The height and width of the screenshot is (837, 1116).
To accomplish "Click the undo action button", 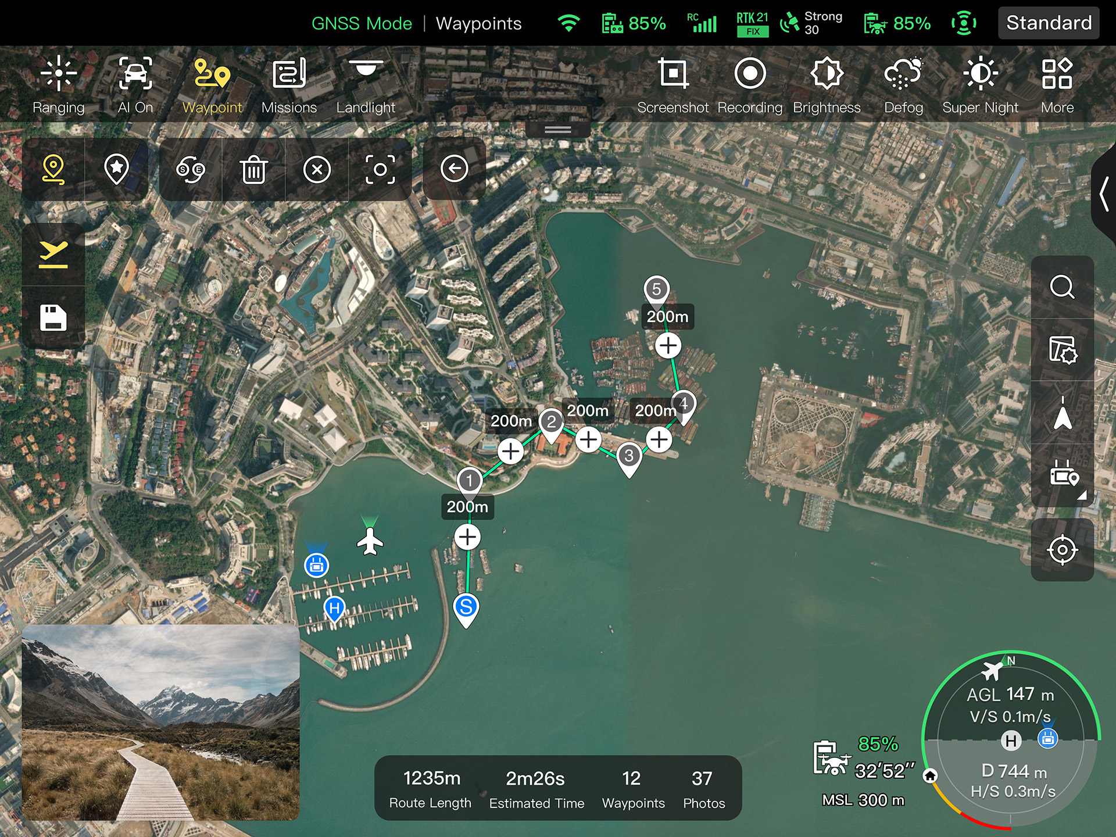I will 453,169.
